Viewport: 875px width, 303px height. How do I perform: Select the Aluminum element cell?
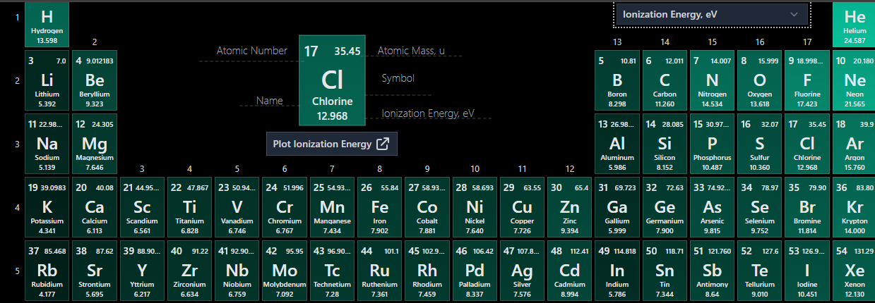617,144
